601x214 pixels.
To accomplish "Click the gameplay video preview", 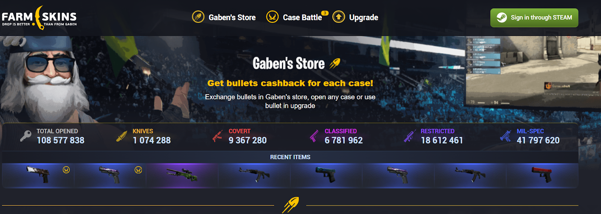I will coord(533,71).
